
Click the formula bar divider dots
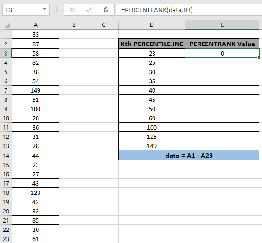coord(57,10)
